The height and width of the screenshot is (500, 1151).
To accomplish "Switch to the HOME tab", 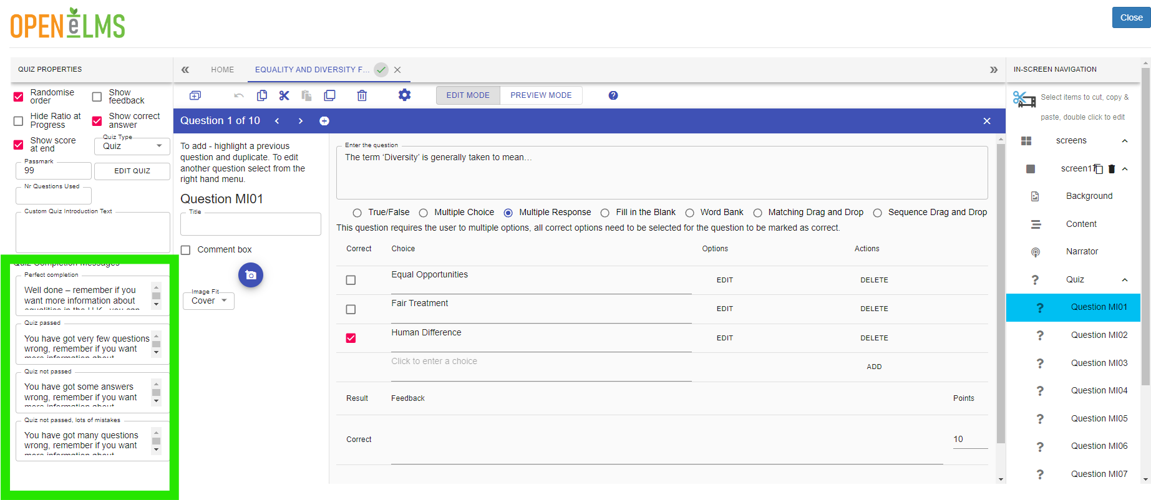I will tap(223, 70).
